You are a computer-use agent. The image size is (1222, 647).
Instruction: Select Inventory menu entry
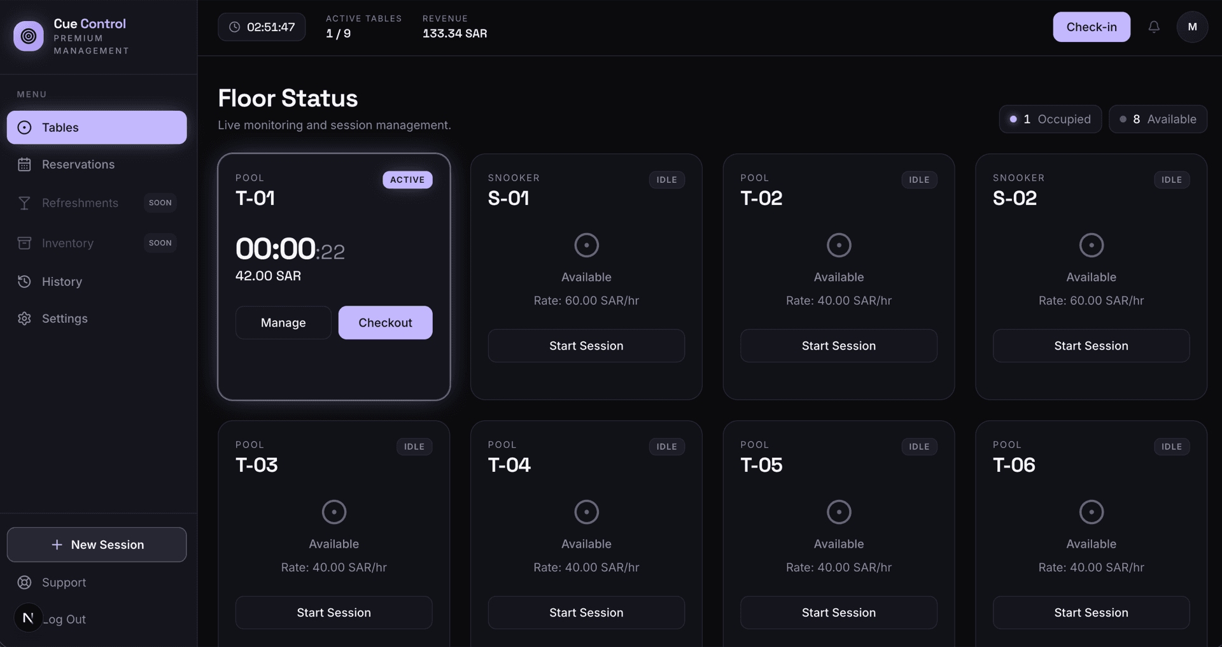point(97,243)
